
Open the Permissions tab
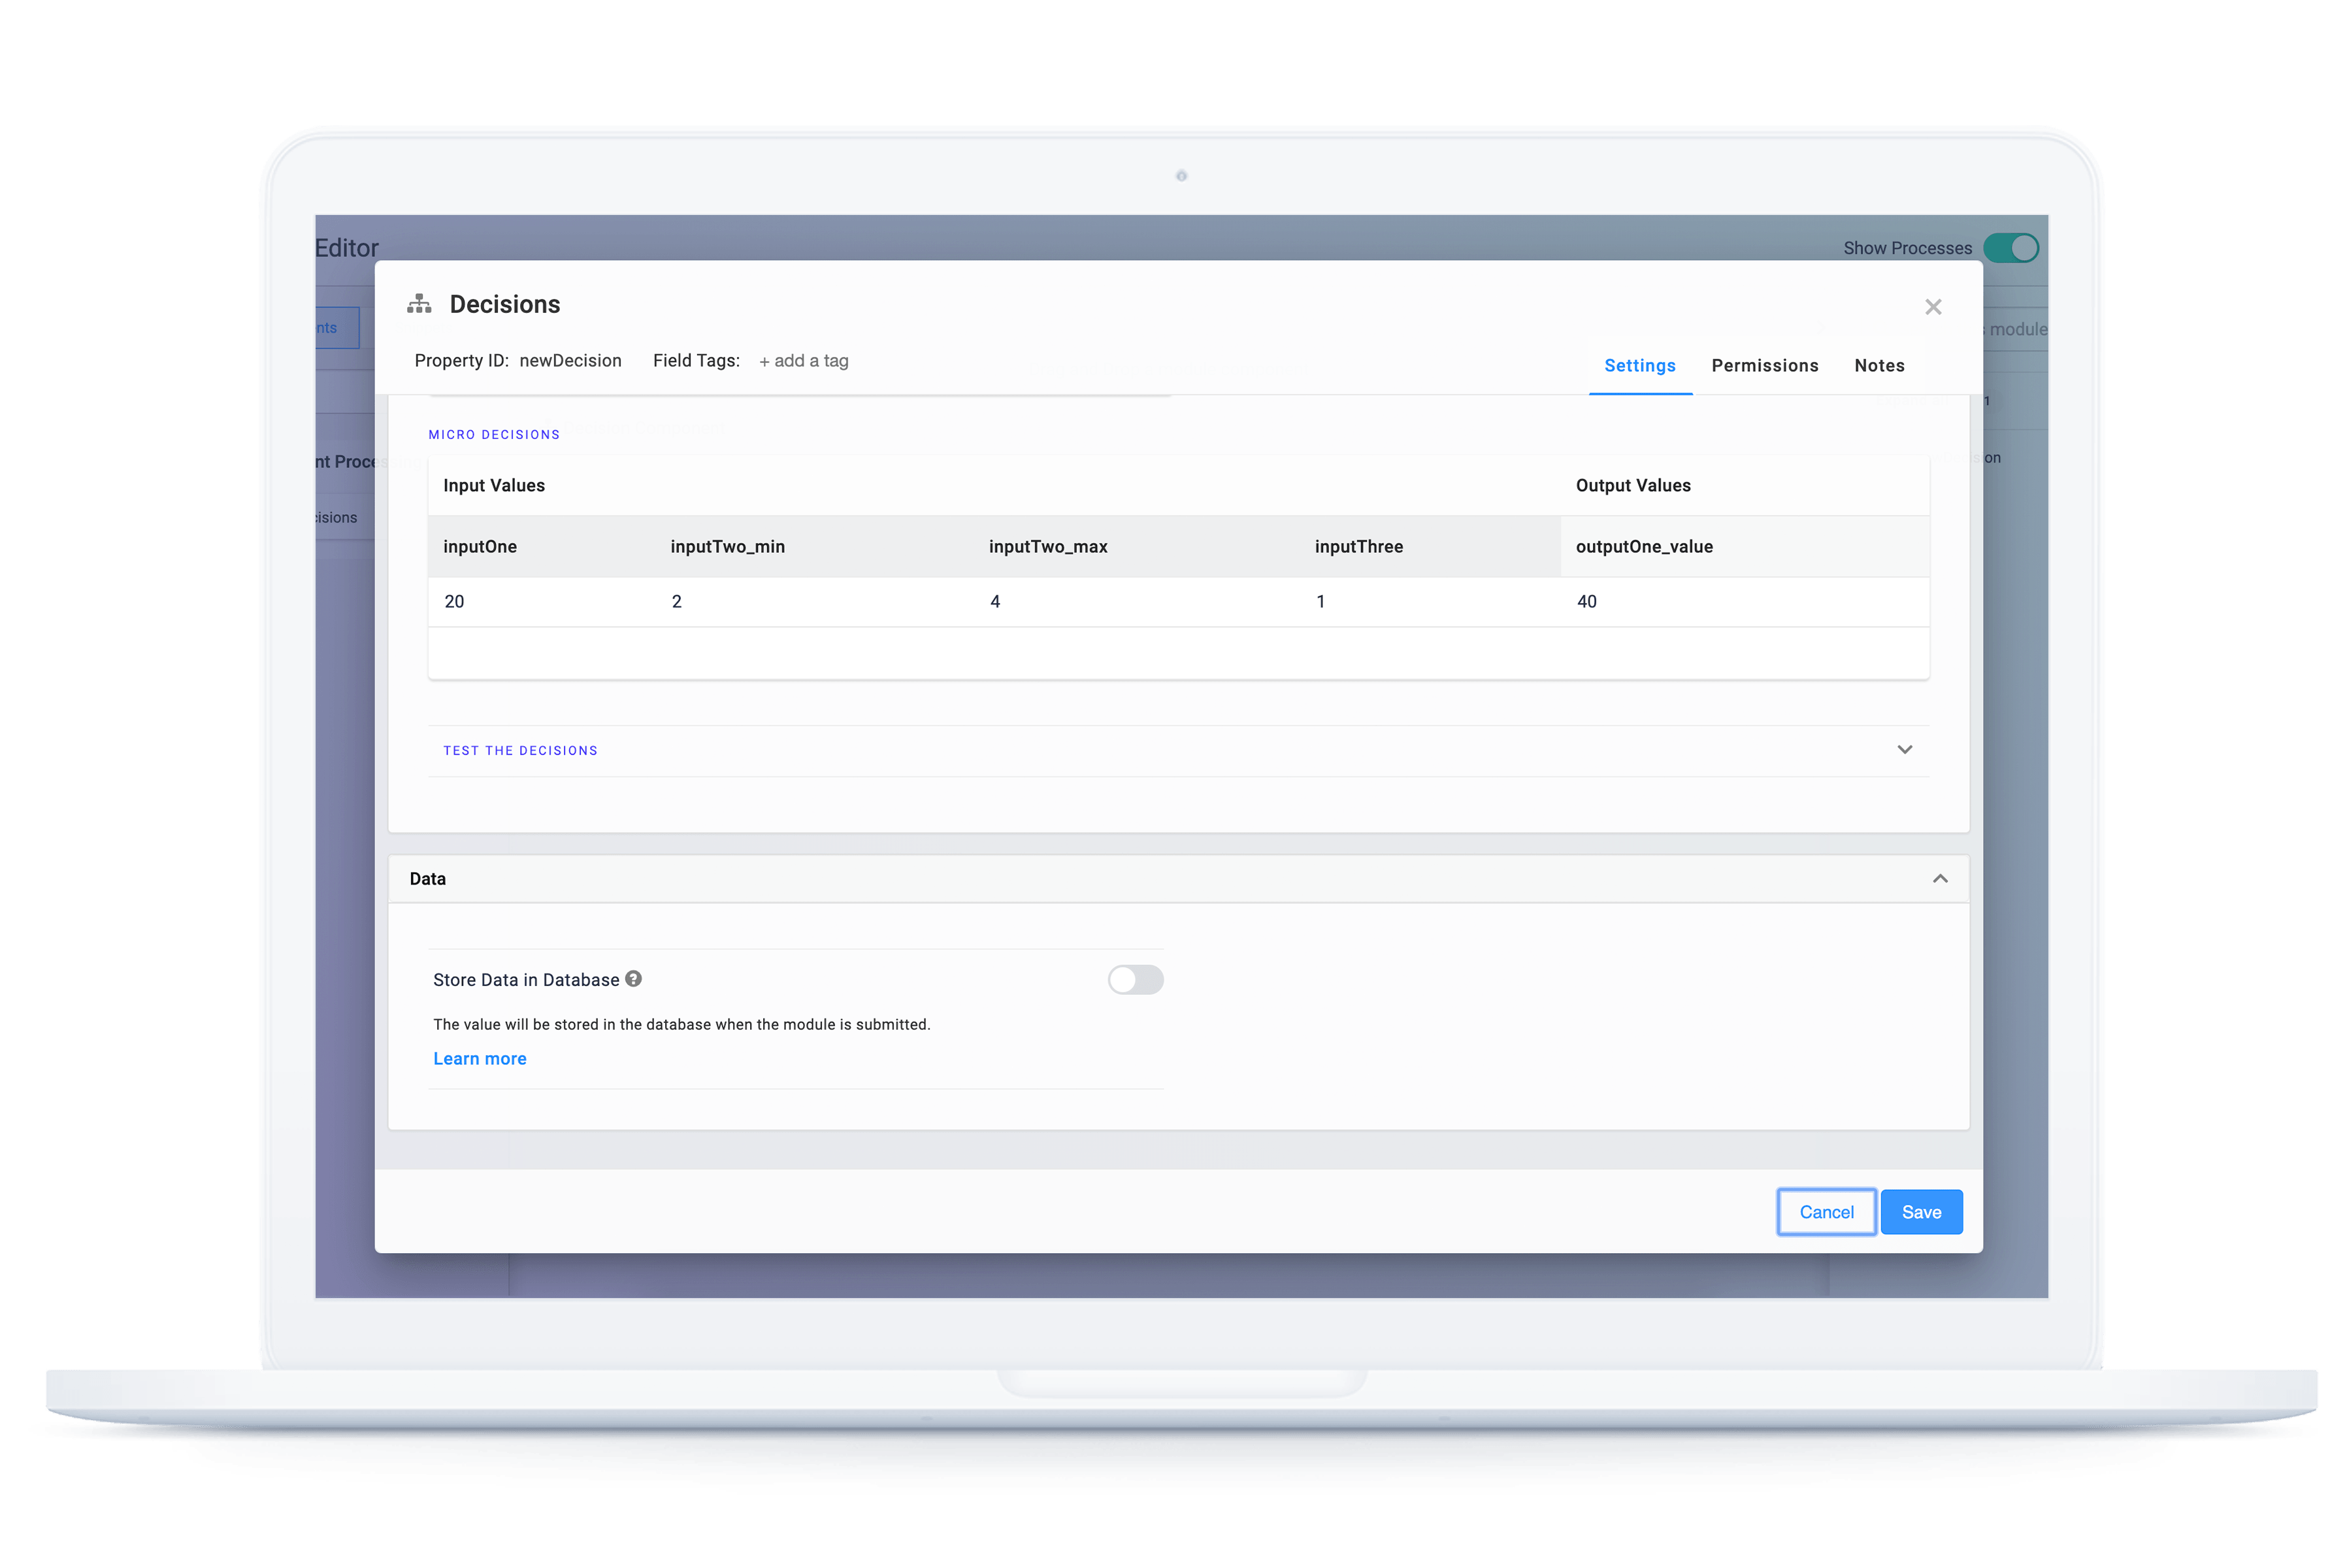click(x=1764, y=366)
